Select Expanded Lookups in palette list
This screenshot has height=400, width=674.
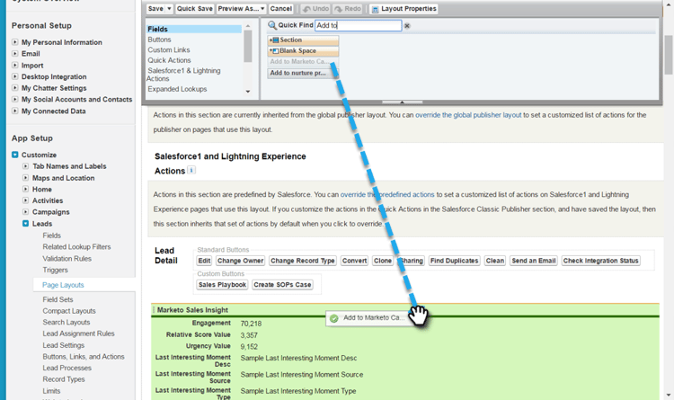pos(177,89)
